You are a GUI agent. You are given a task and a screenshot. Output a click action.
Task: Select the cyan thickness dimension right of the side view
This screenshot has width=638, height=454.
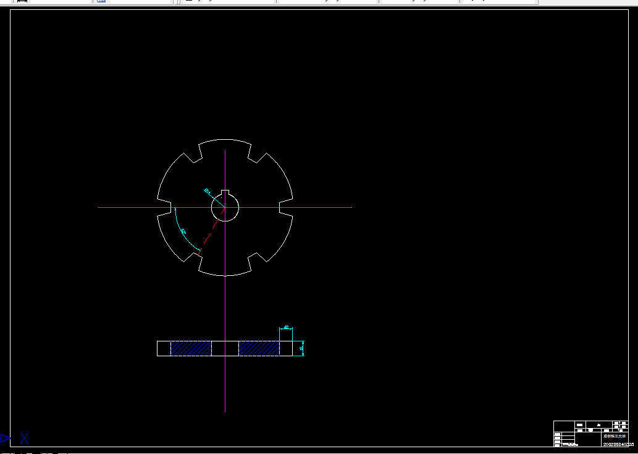pyautogui.click(x=302, y=348)
